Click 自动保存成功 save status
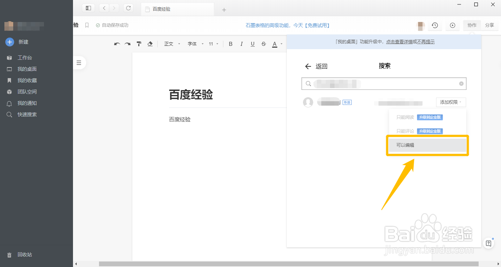The image size is (501, 267). point(112,25)
